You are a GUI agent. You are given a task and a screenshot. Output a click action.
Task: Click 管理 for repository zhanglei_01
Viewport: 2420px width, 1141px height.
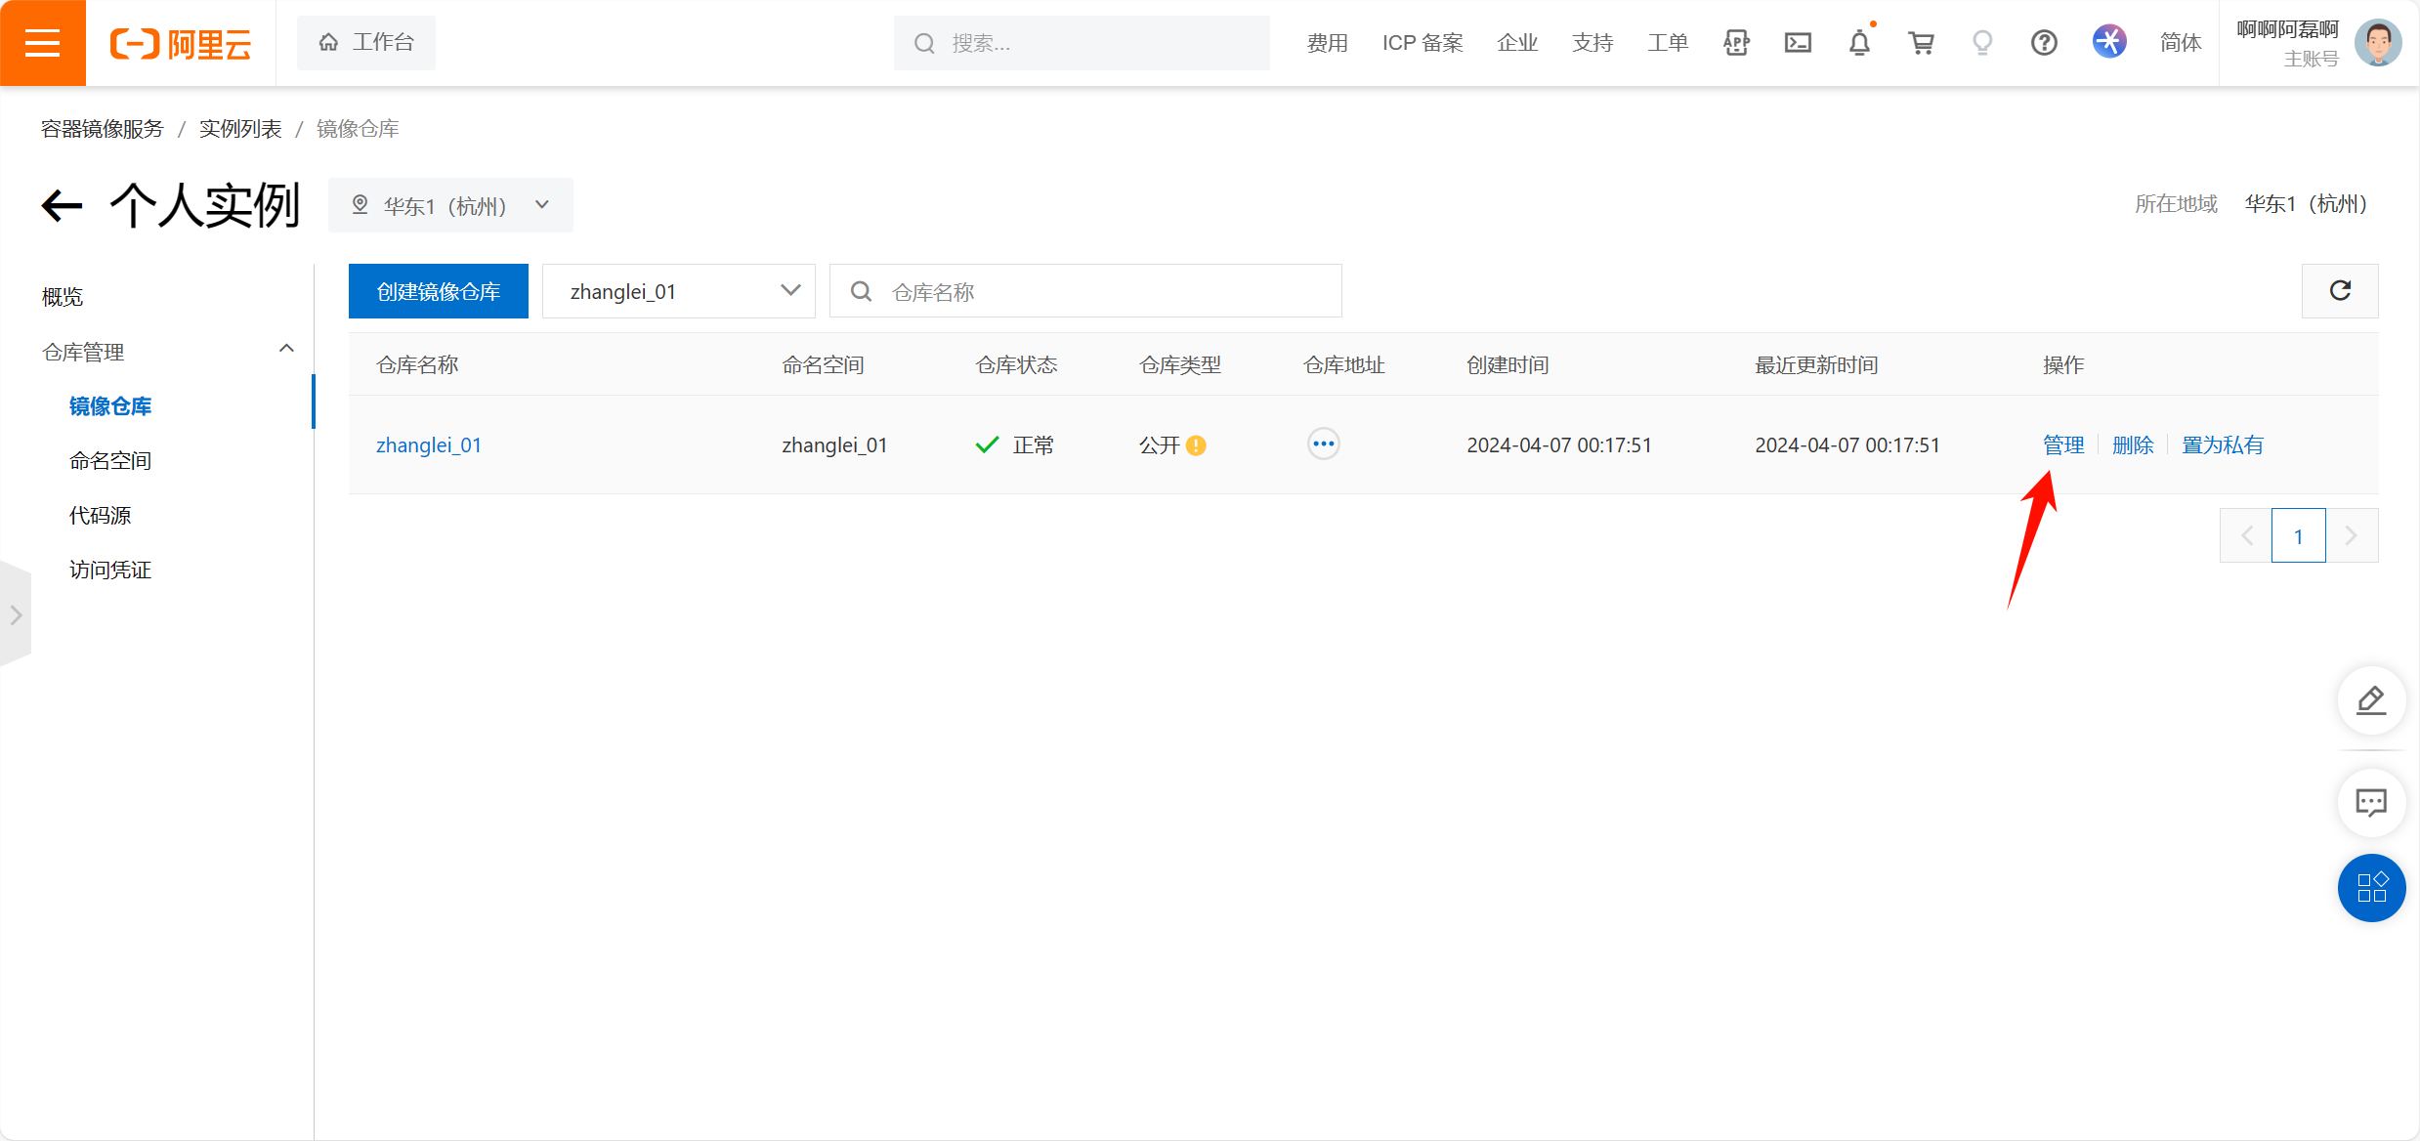[2062, 444]
